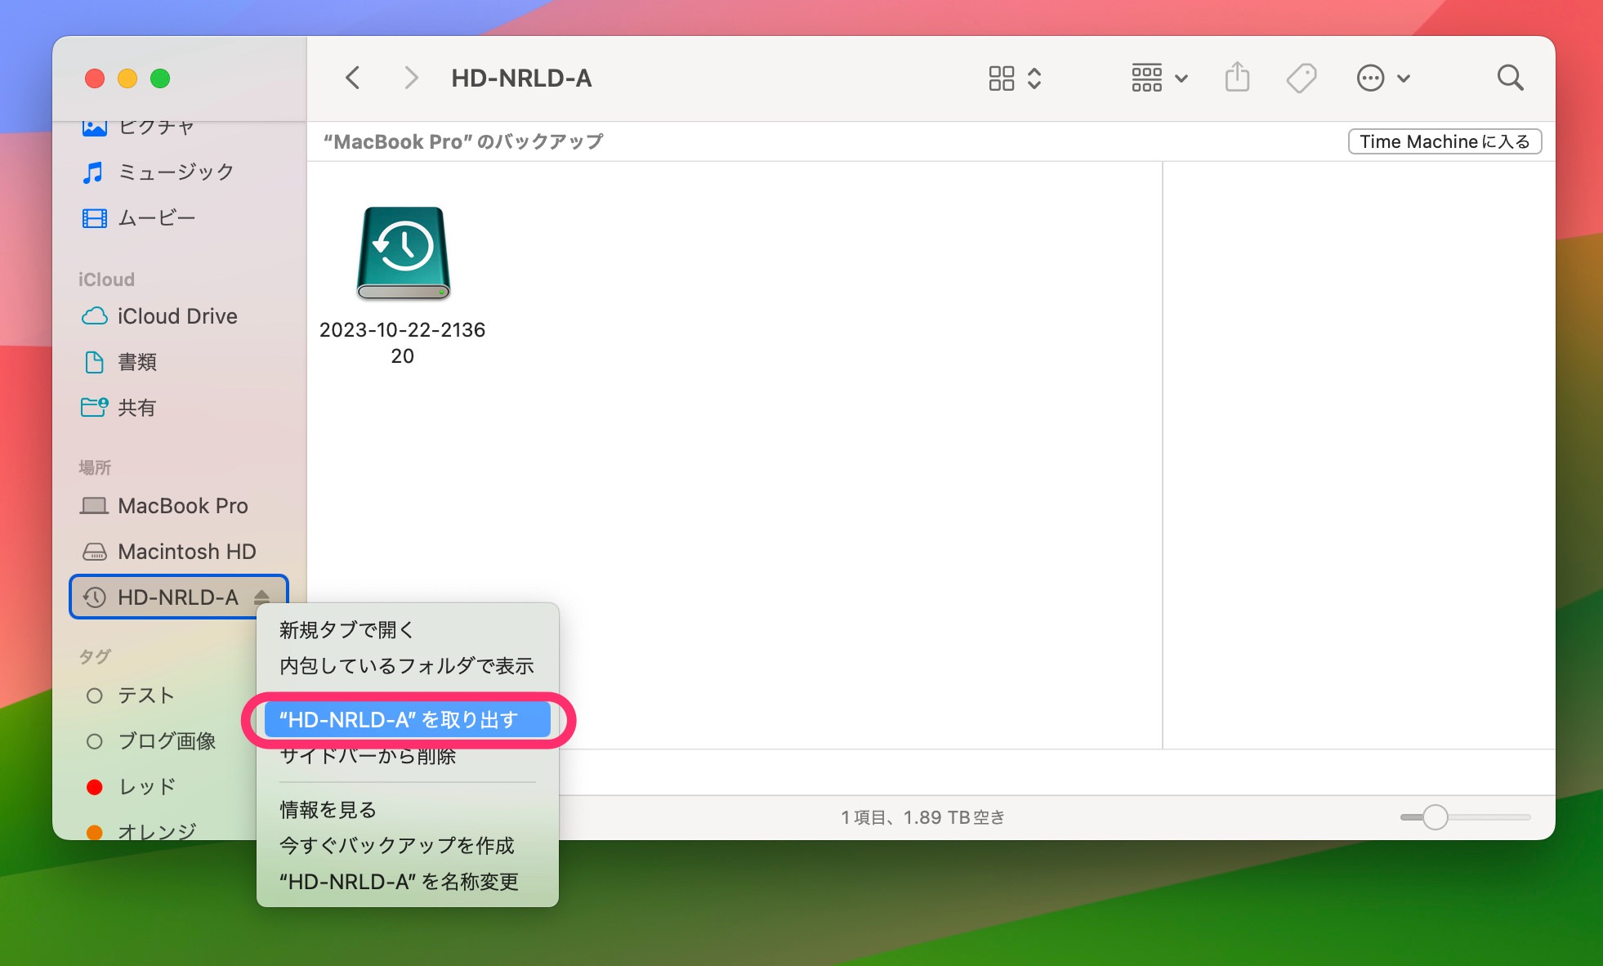Click the HD-NRLD-A window title
This screenshot has width=1603, height=966.
coord(521,78)
